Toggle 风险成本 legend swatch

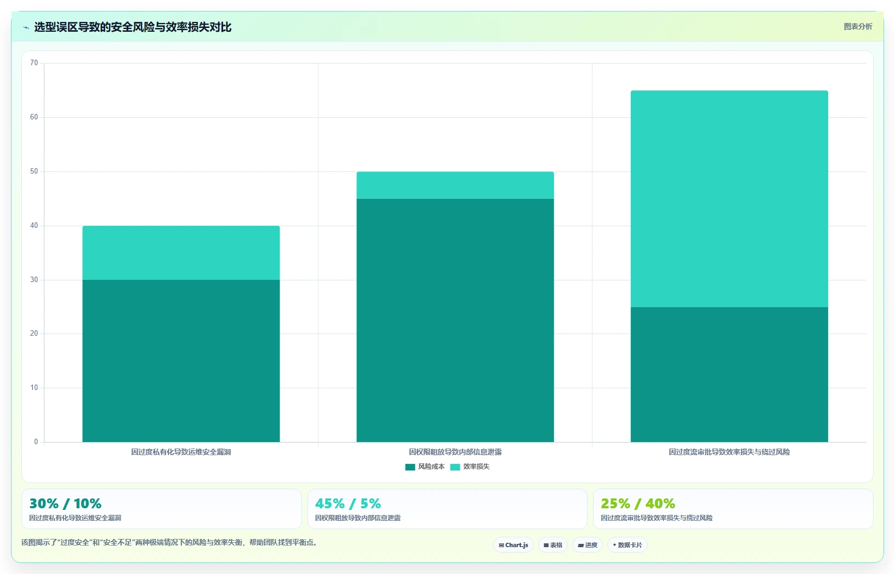410,467
